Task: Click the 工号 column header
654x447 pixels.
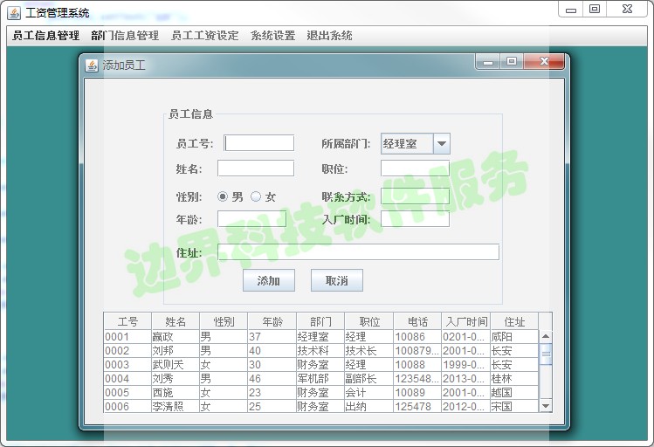Action: click(x=127, y=321)
